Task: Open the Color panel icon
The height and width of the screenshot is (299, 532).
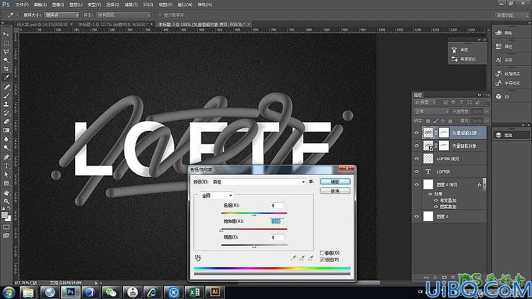Action: point(498,33)
